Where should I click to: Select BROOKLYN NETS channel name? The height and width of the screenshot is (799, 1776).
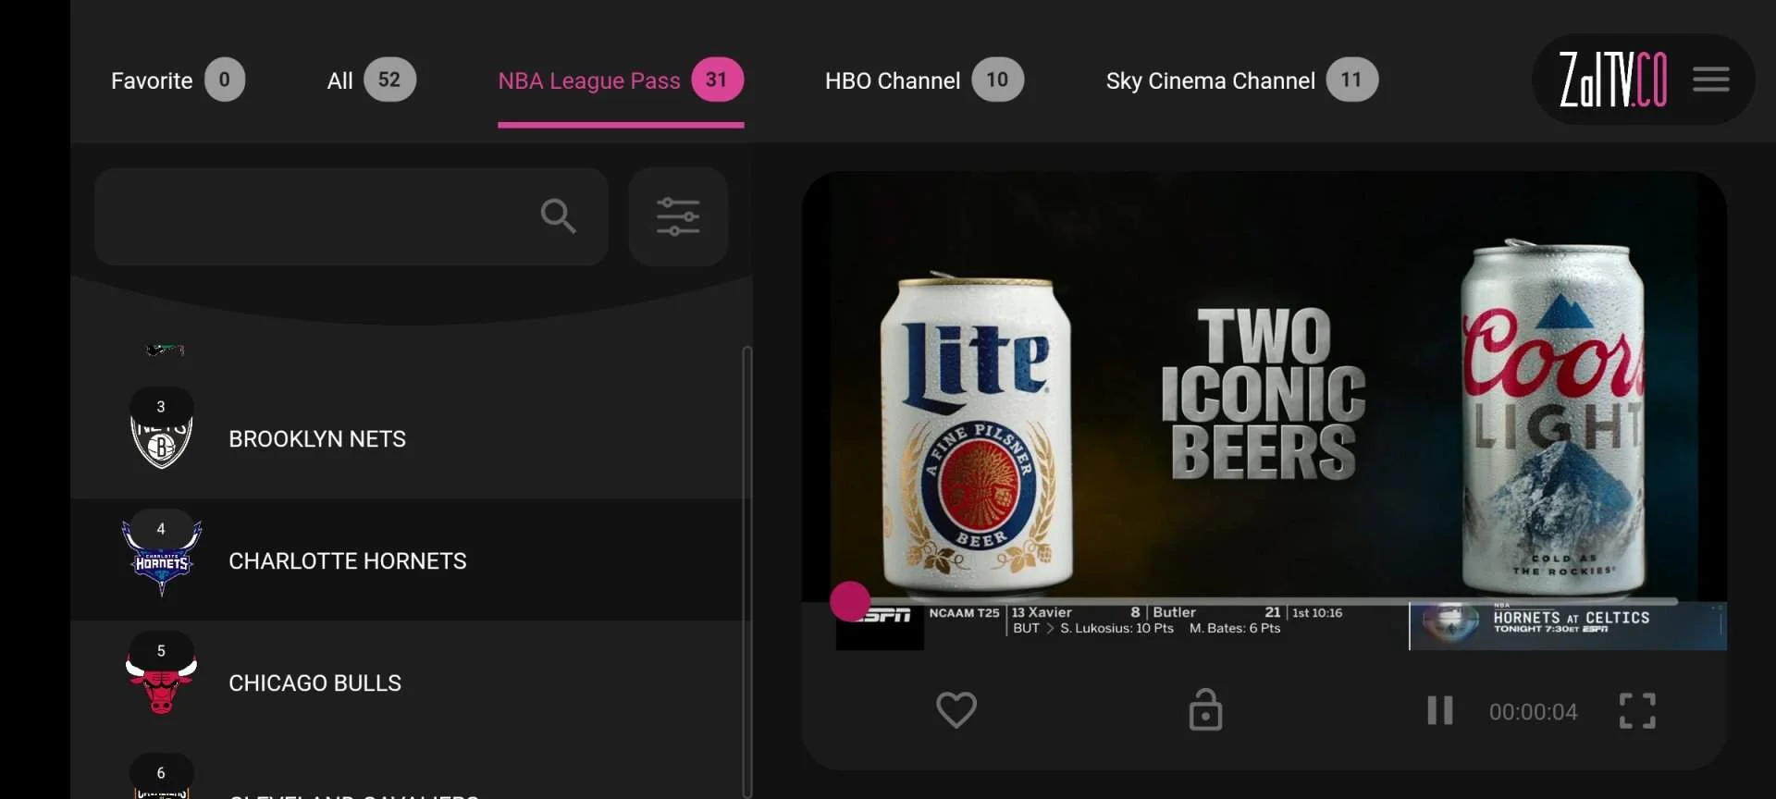[x=317, y=439]
